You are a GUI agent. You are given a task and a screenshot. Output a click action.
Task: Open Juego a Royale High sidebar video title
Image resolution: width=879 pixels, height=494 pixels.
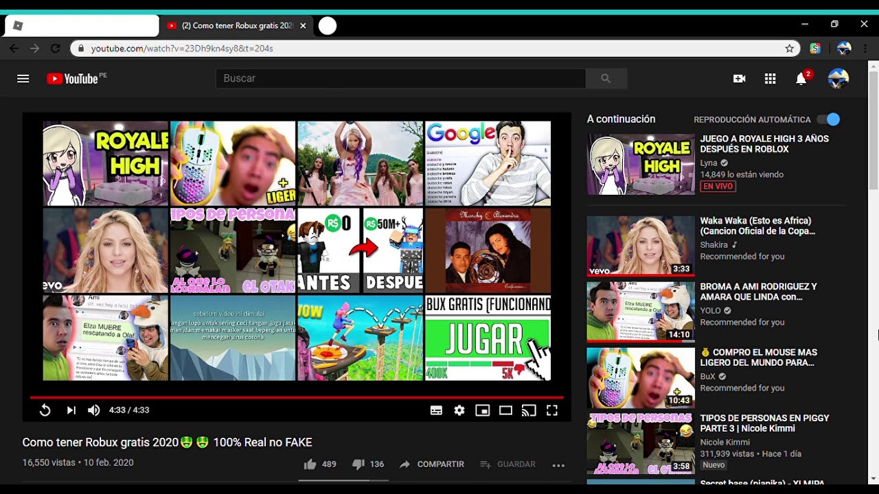coord(764,144)
